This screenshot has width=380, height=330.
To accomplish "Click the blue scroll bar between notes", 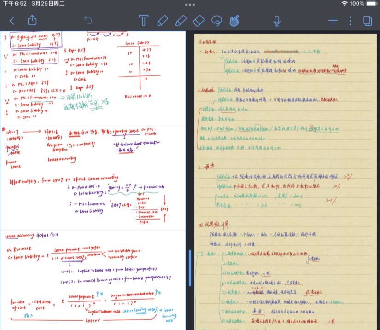I will click(190, 268).
